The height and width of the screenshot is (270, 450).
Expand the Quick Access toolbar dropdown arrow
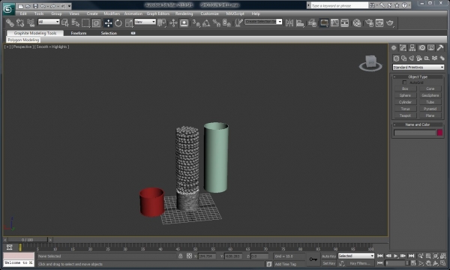69,6
